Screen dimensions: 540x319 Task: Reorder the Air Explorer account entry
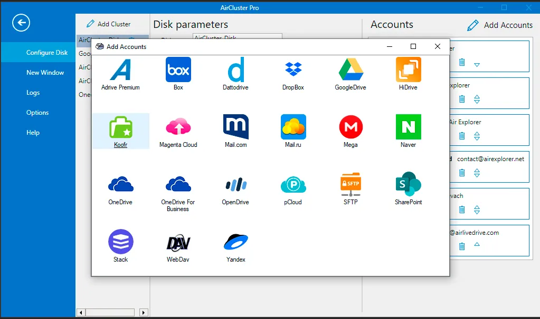tap(477, 136)
